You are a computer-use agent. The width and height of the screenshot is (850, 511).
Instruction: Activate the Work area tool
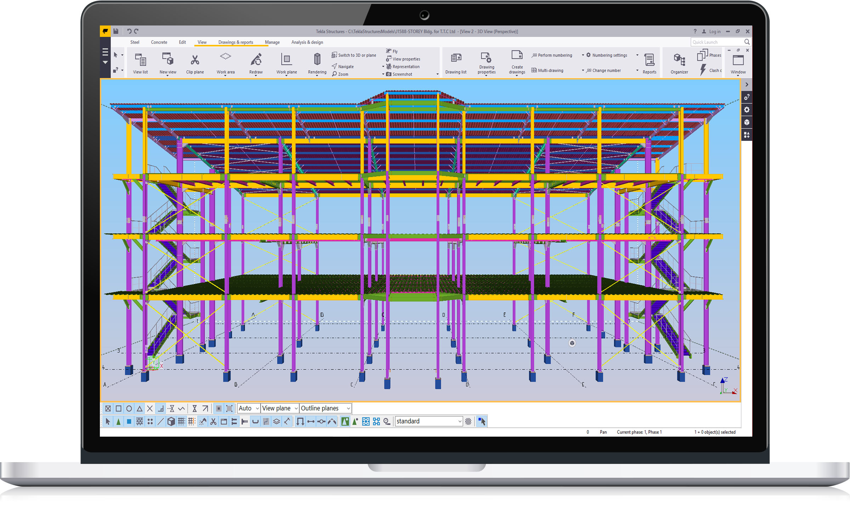[226, 63]
